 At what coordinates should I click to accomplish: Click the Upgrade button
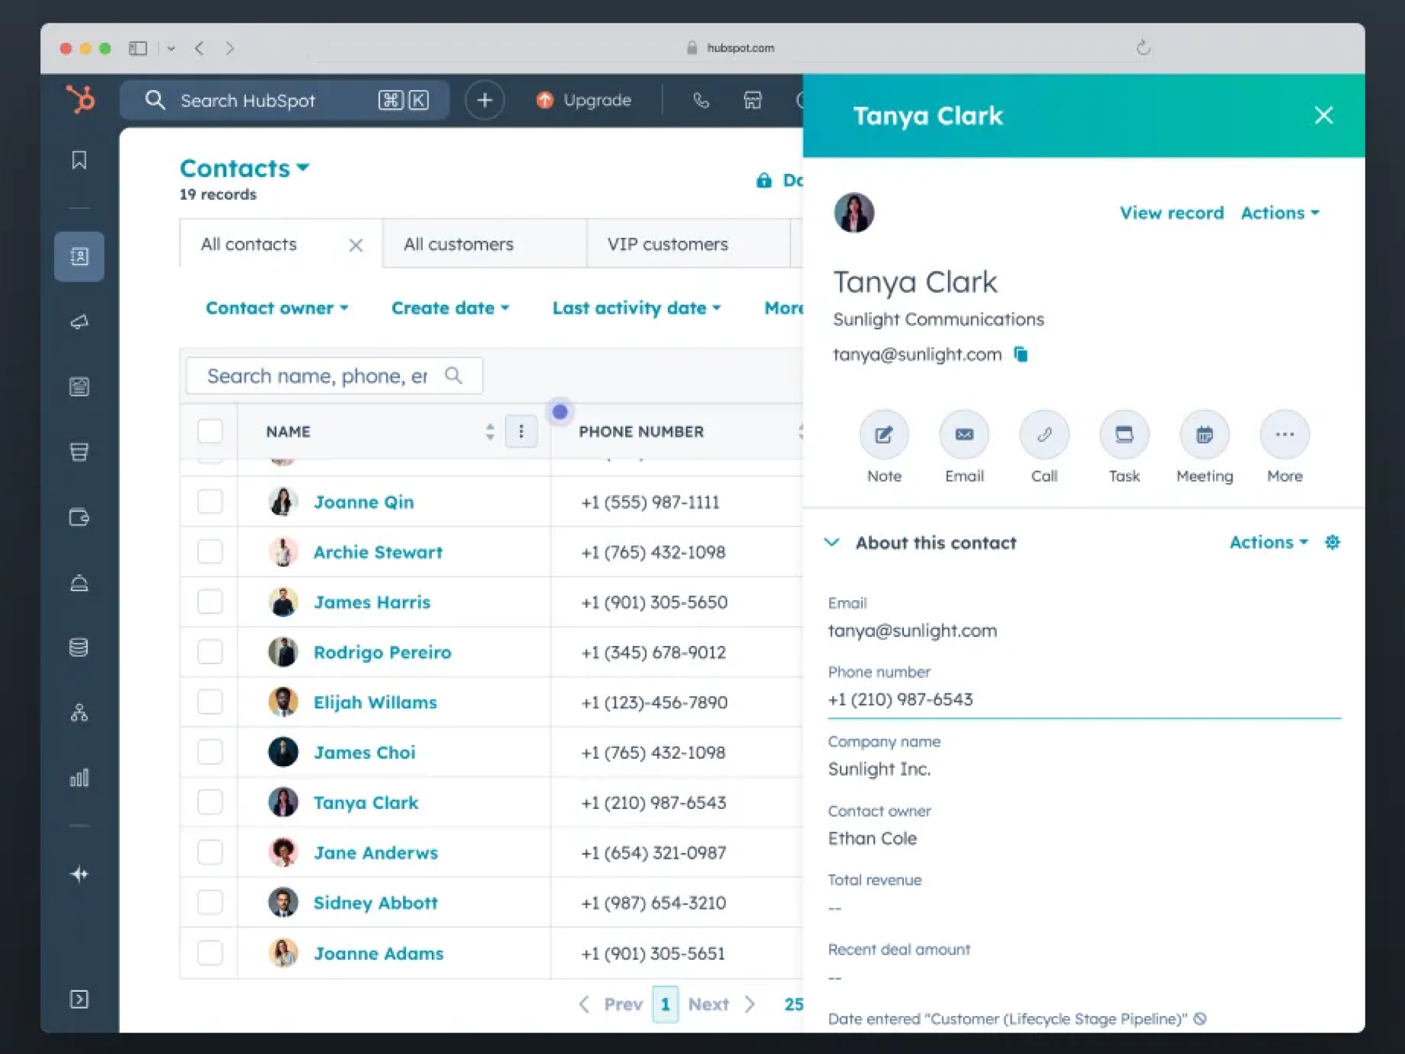(584, 100)
